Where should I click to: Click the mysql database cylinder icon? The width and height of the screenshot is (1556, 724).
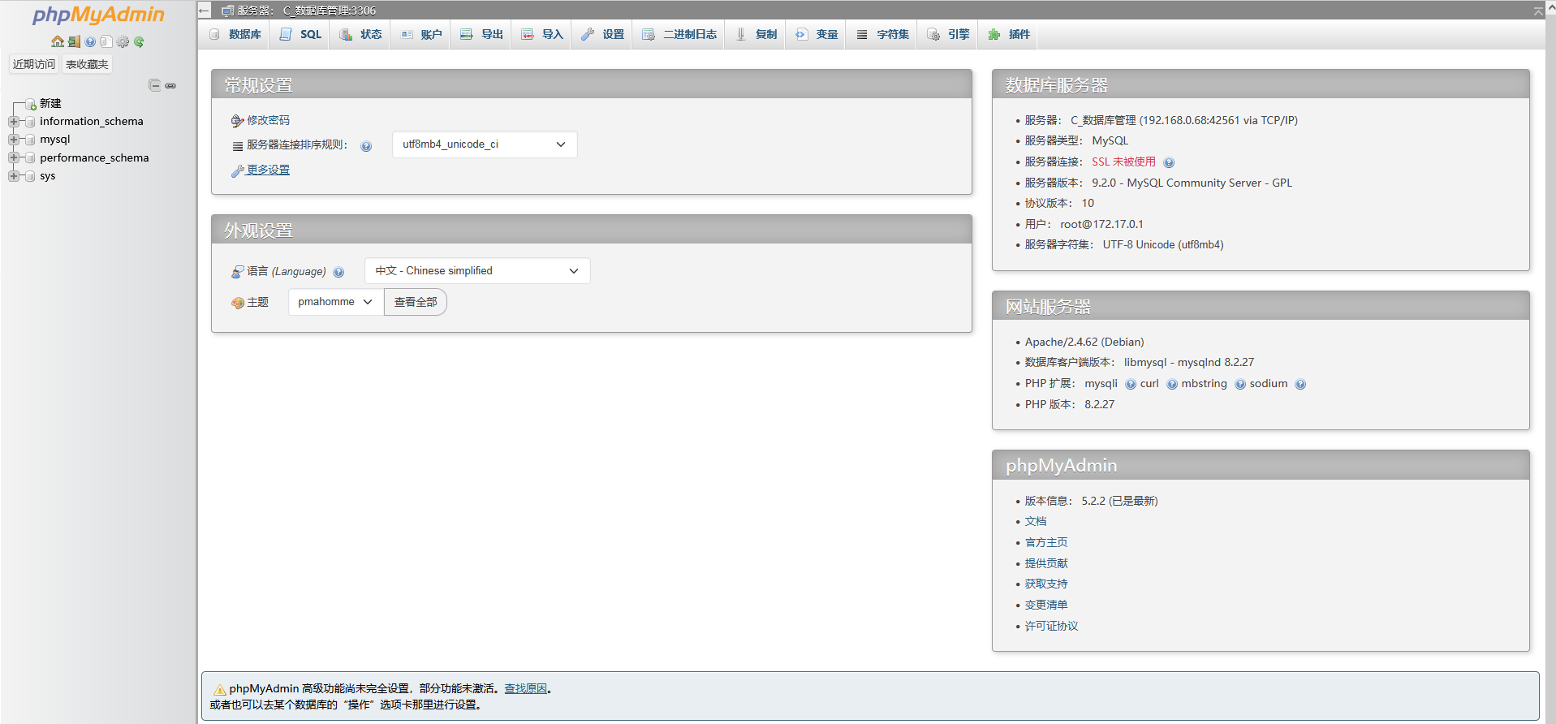[x=30, y=140]
